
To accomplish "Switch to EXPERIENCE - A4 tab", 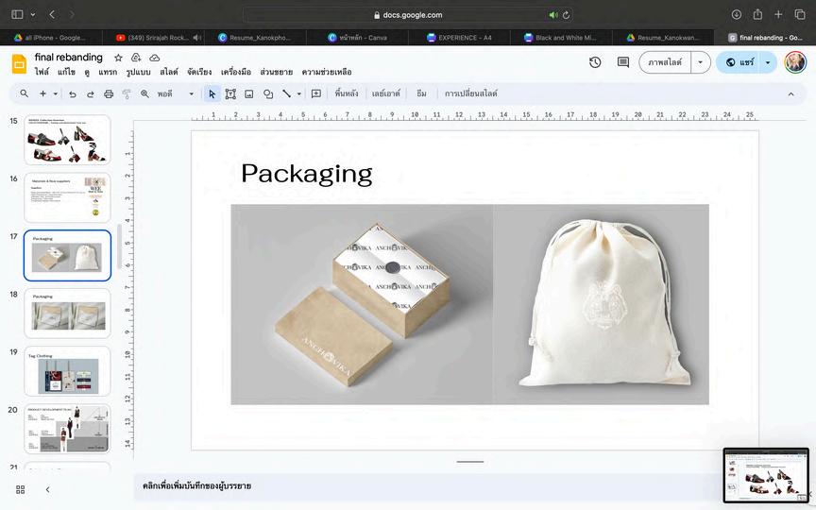I will click(x=459, y=38).
